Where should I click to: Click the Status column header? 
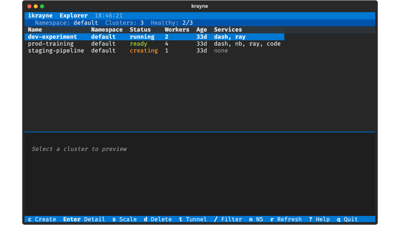[x=140, y=30]
